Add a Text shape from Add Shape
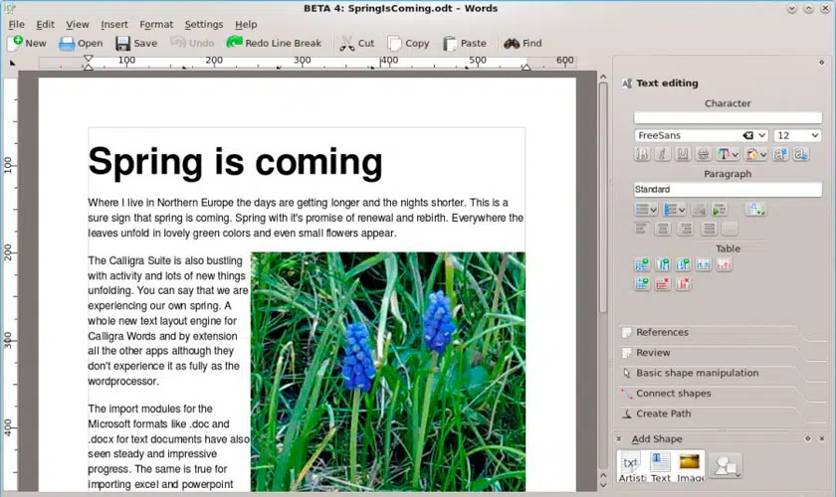Screen dimensions: 836x497 coord(661,466)
